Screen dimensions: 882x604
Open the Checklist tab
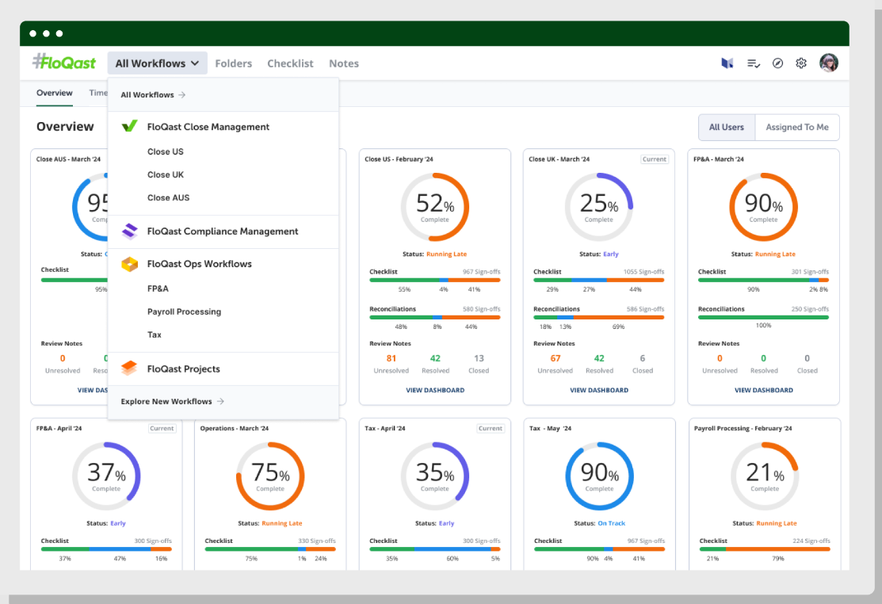(290, 63)
